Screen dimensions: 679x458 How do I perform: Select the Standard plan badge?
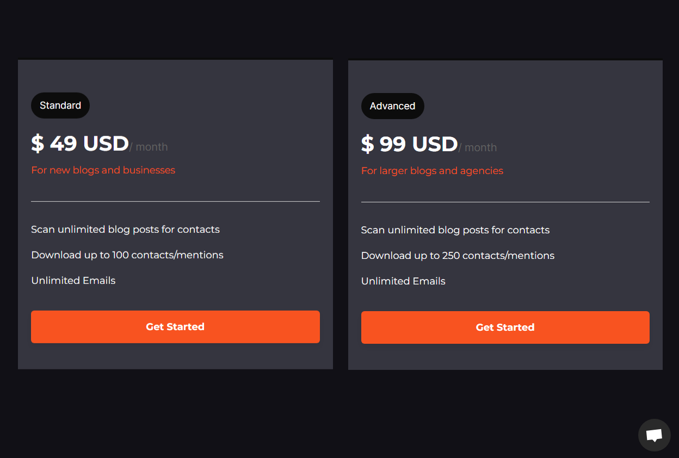60,106
